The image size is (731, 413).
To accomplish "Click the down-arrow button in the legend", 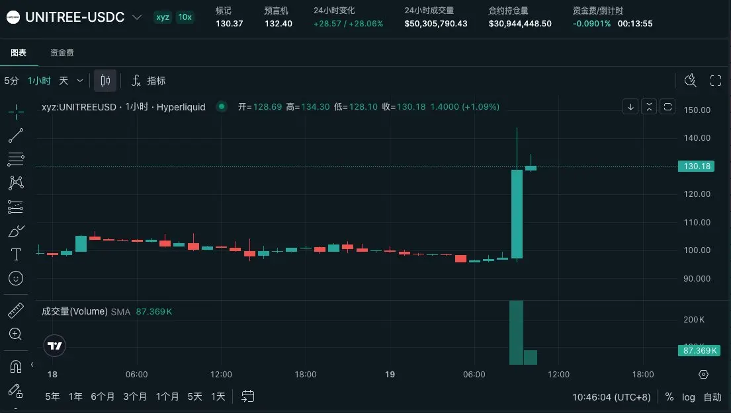I will [x=630, y=106].
